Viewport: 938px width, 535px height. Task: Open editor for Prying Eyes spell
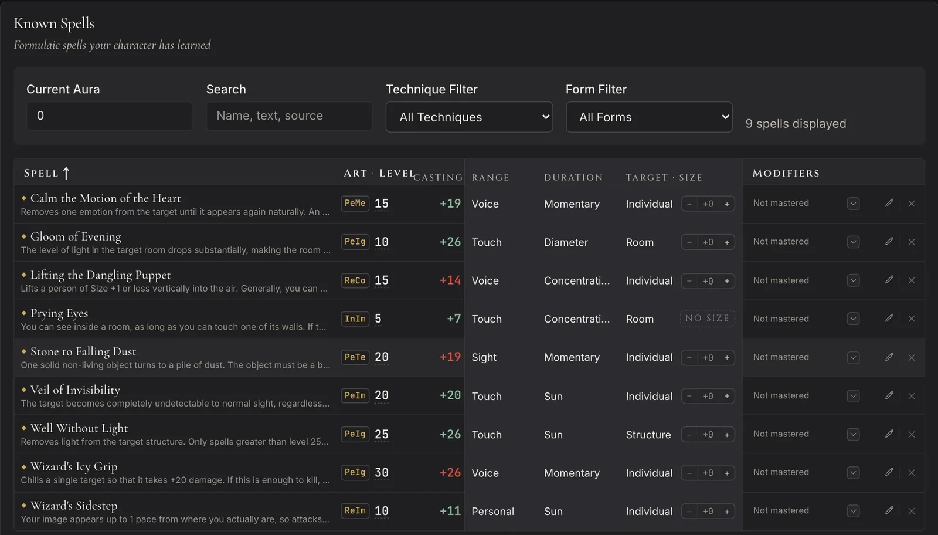[x=889, y=318]
